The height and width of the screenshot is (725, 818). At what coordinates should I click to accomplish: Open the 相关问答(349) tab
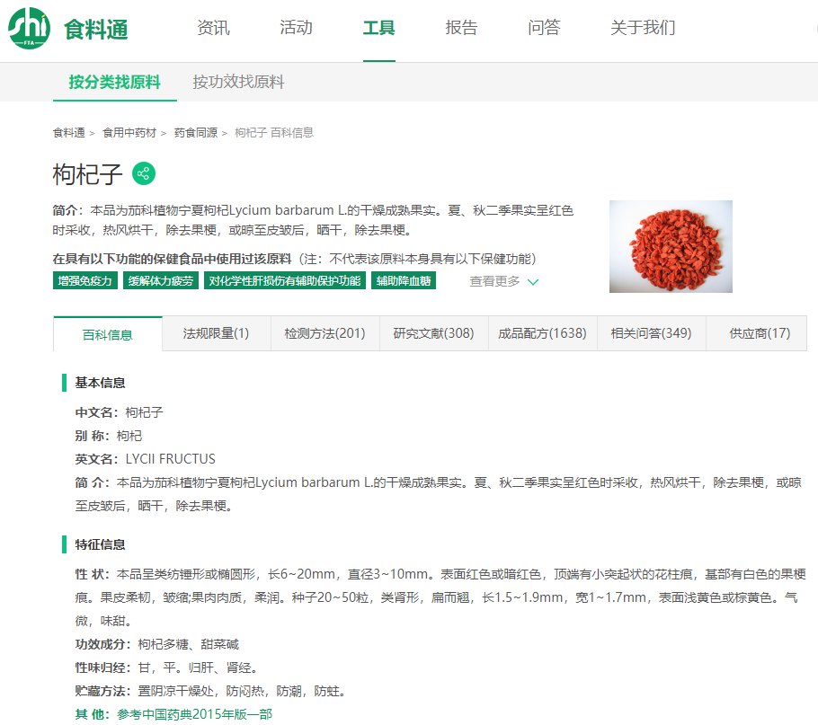[x=651, y=333]
